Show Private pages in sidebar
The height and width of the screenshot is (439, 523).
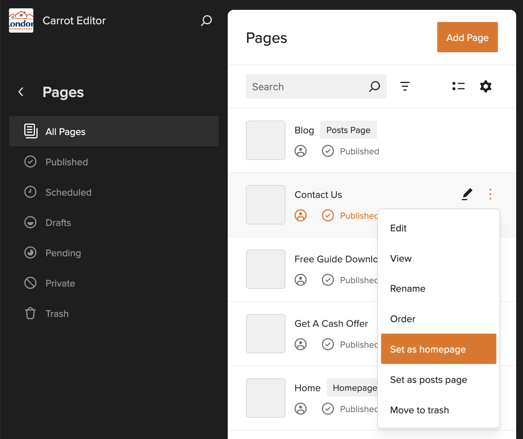click(x=60, y=283)
